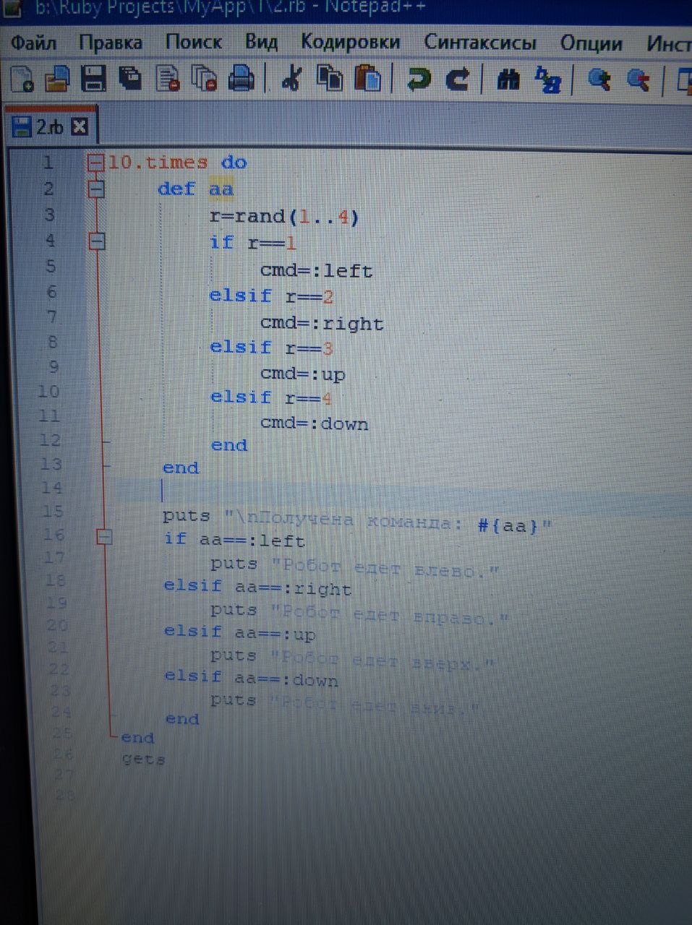The image size is (692, 925).
Task: Open the Вид menu
Action: (261, 43)
